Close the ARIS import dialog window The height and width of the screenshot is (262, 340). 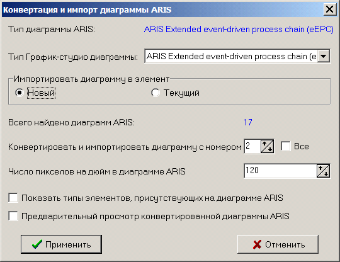[x=330, y=9]
